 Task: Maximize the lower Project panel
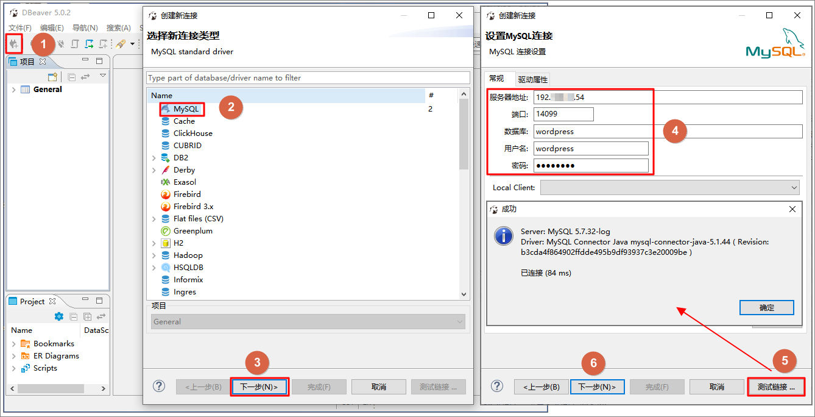(x=99, y=301)
